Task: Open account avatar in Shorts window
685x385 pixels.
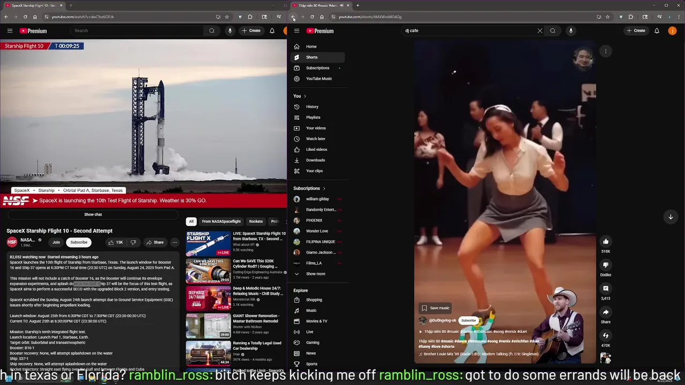Action: (672, 30)
